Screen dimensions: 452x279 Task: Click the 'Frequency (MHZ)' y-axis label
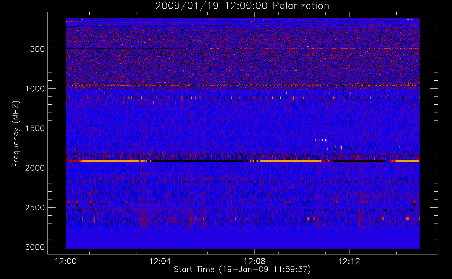pyautogui.click(x=16, y=134)
